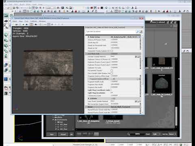Click the camera icon in mesh editor toolbar
The image size is (195, 146).
tap(36, 24)
